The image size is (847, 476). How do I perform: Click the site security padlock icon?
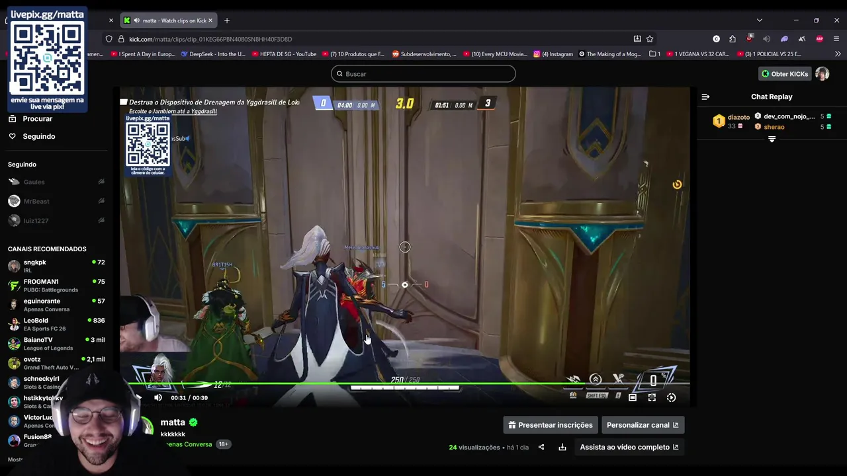(120, 39)
